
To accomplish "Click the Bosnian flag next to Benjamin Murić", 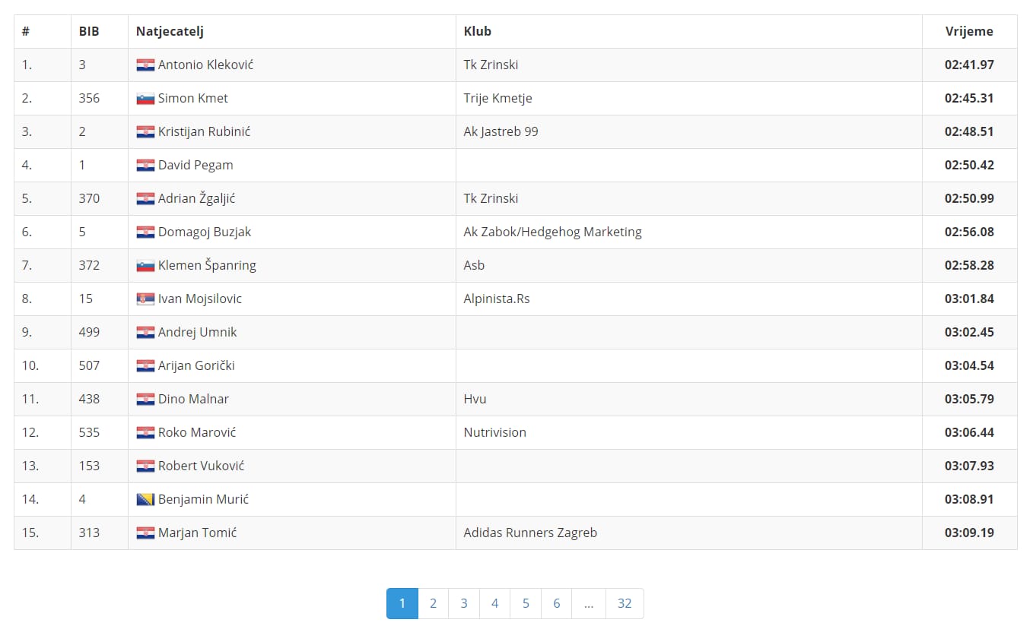I will point(145,500).
